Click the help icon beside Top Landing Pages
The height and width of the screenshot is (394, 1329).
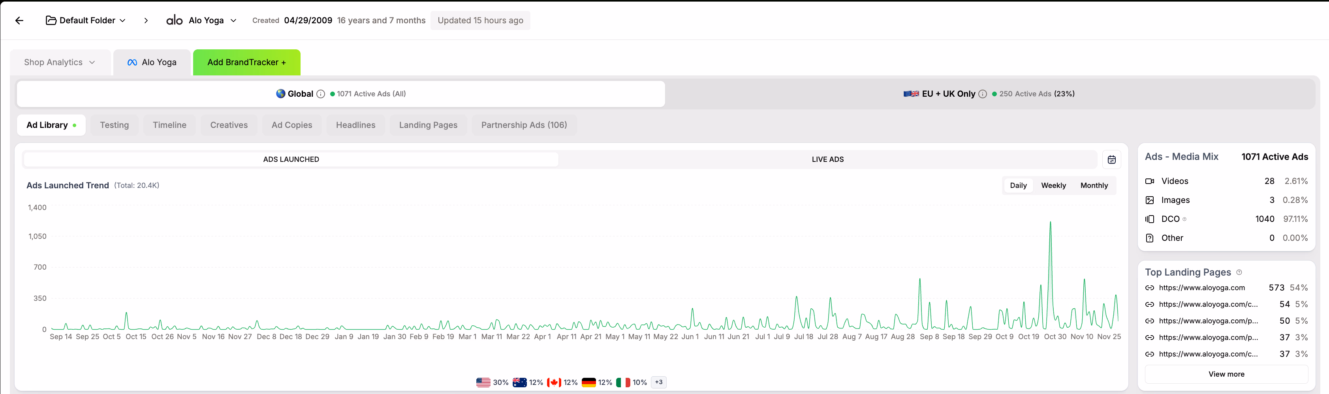click(1239, 272)
